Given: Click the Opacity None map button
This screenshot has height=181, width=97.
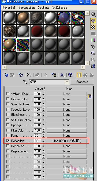Looking at the screenshot, I should pos(67,125).
